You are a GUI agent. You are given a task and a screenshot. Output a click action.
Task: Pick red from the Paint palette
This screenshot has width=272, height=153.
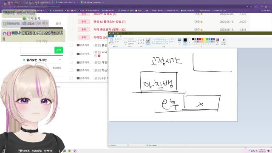tap(200, 39)
